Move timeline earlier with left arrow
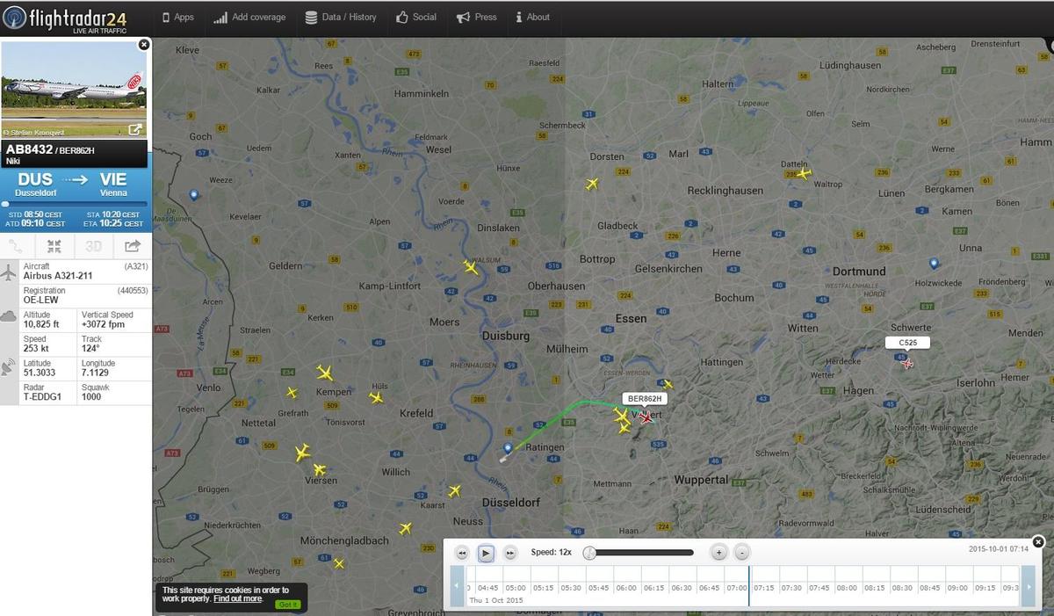This screenshot has width=1054, height=616. [457, 586]
